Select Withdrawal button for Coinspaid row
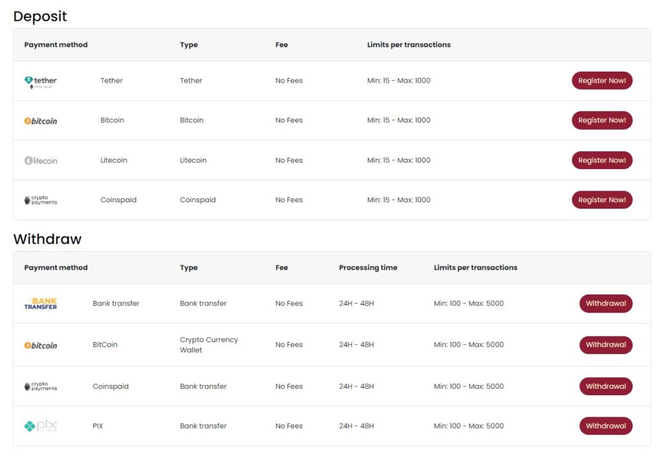The image size is (662, 456). point(605,386)
